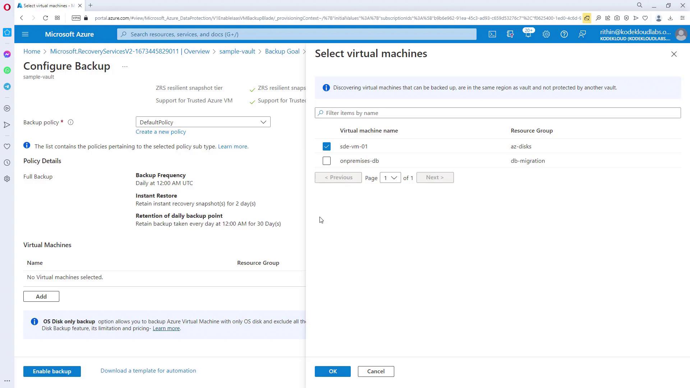
Task: Click Backup policy info icon
Action: pyautogui.click(x=71, y=123)
